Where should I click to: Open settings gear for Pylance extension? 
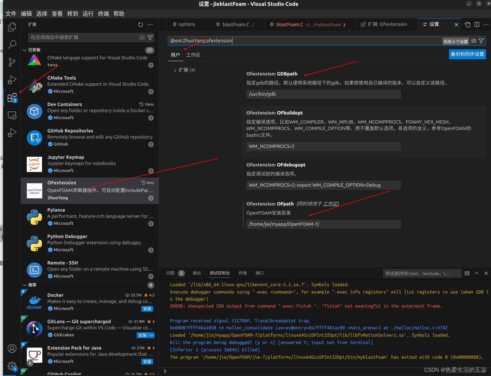point(151,223)
